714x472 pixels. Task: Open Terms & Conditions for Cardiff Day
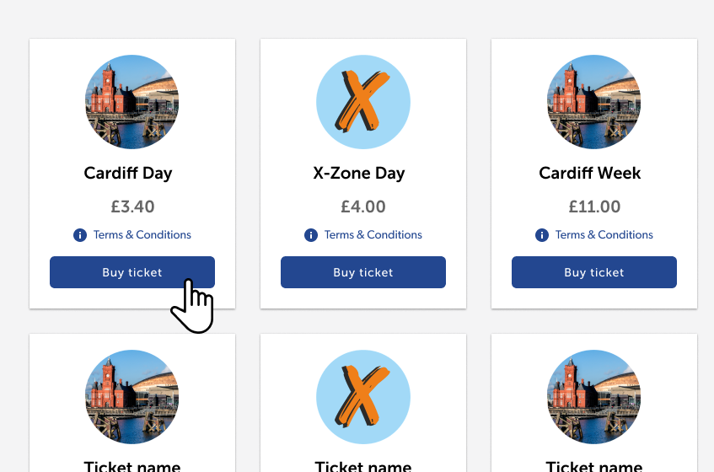coord(142,235)
